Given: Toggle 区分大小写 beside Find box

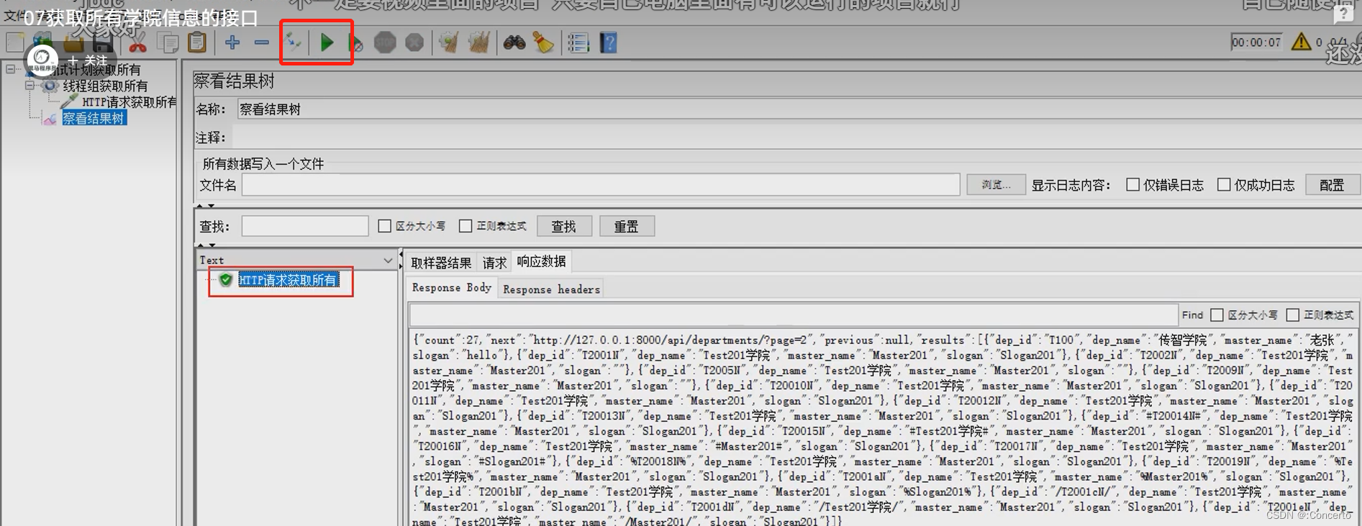Looking at the screenshot, I should point(1217,314).
